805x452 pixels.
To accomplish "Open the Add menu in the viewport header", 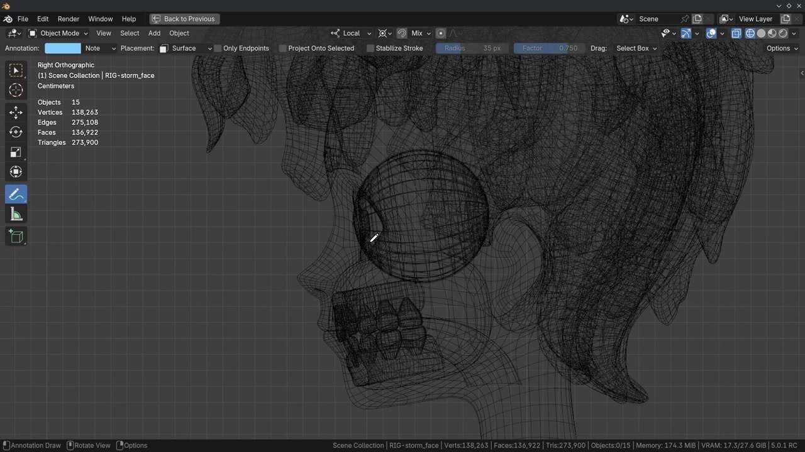I will (154, 33).
